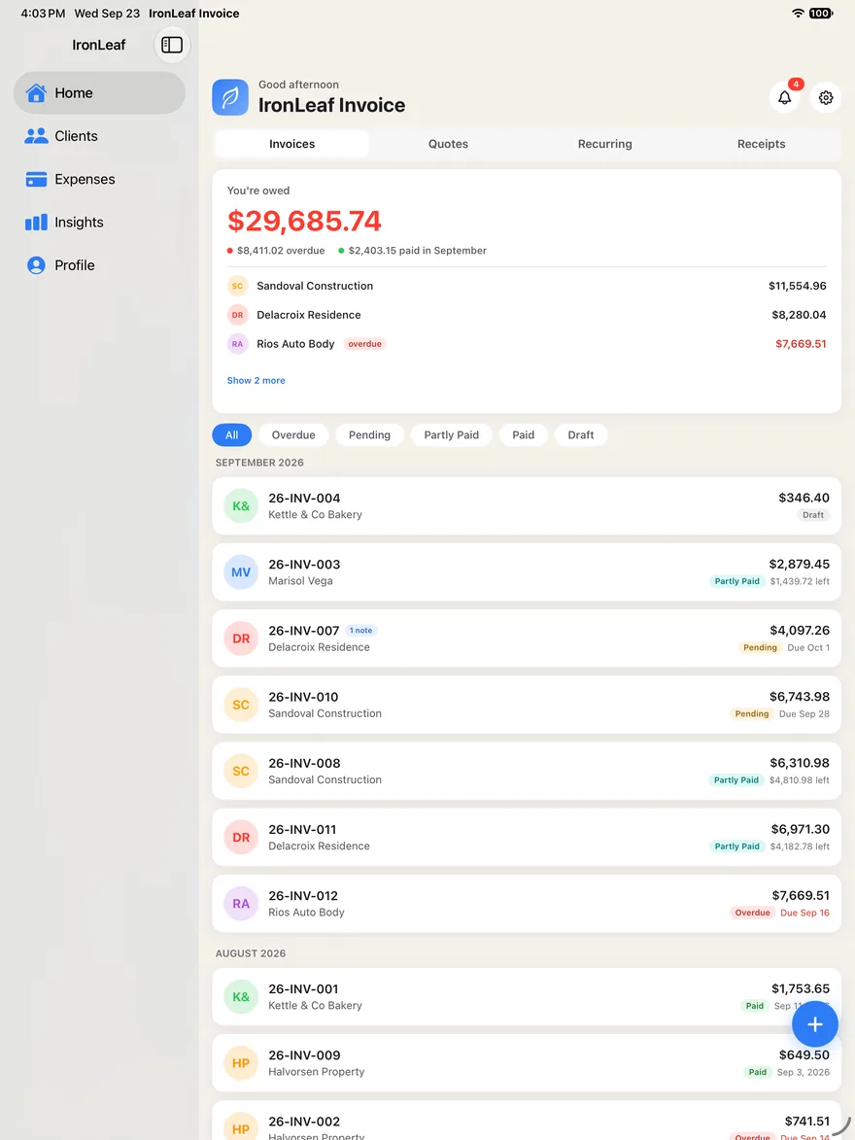The width and height of the screenshot is (855, 1140).
Task: Tap the DR avatar beside Delacroix Residence summary
Action: (x=238, y=315)
